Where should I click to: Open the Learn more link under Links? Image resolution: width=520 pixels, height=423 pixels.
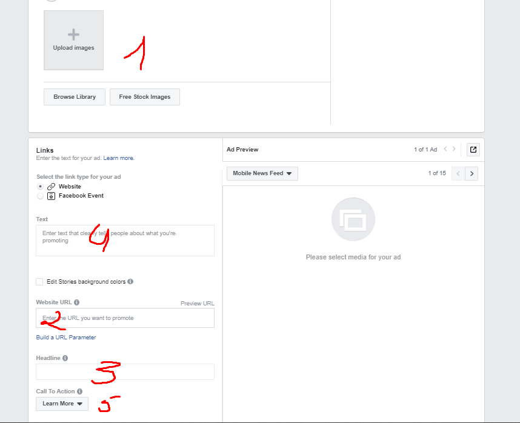click(119, 158)
